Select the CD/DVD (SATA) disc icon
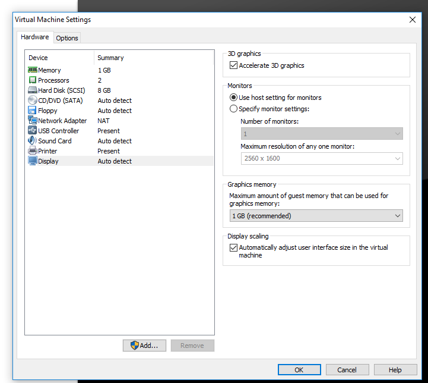The width and height of the screenshot is (428, 383). pos(33,101)
